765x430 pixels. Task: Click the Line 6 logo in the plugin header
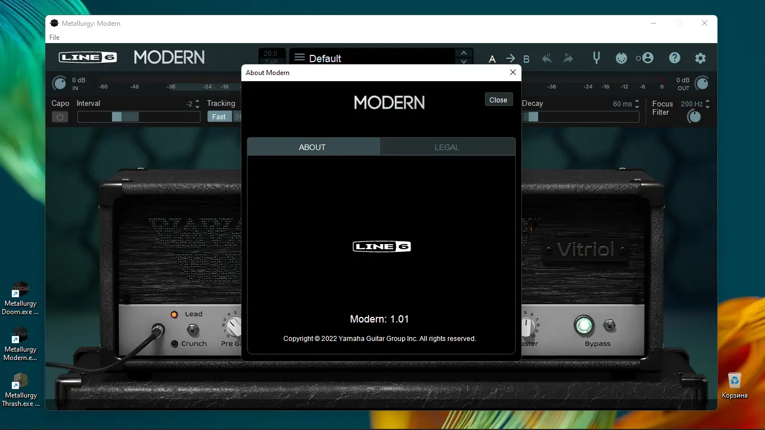point(88,57)
